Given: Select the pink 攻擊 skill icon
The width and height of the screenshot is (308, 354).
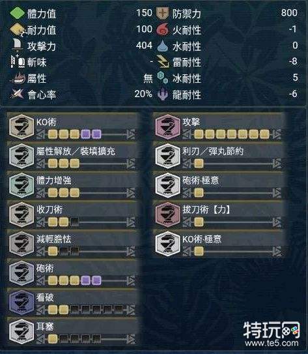Looking at the screenshot, I should (x=167, y=127).
